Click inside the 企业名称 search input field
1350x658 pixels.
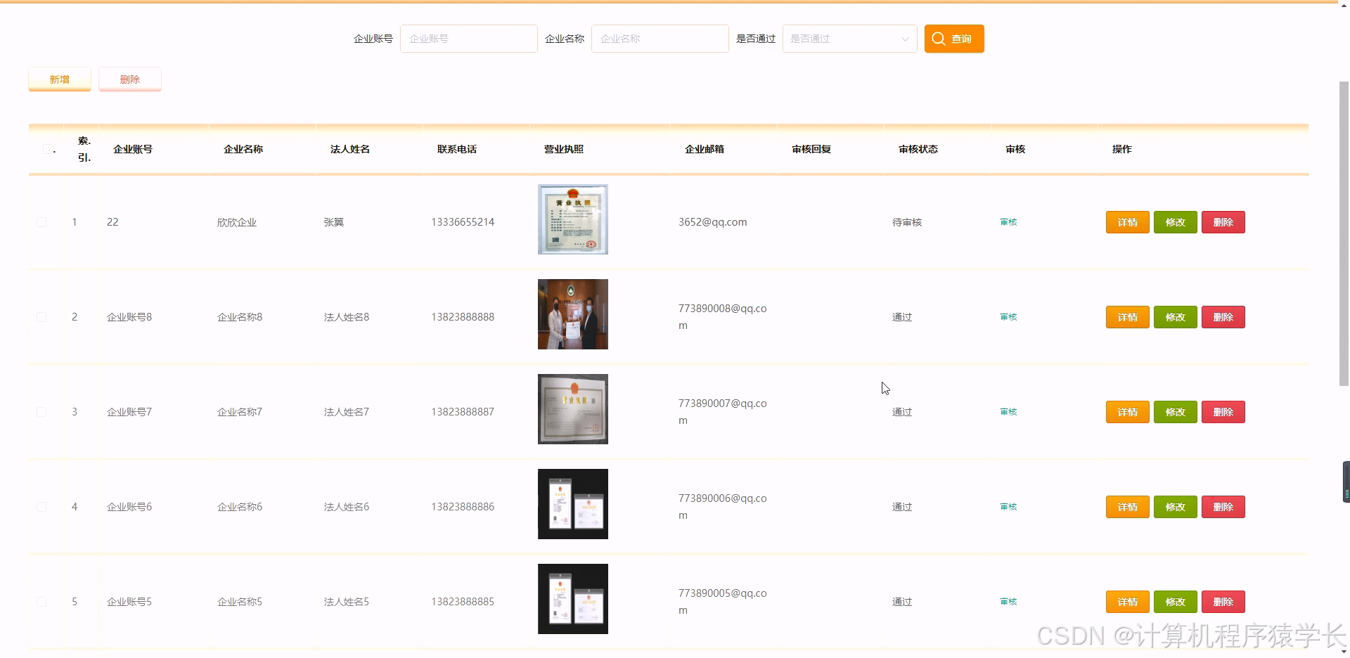click(x=660, y=39)
